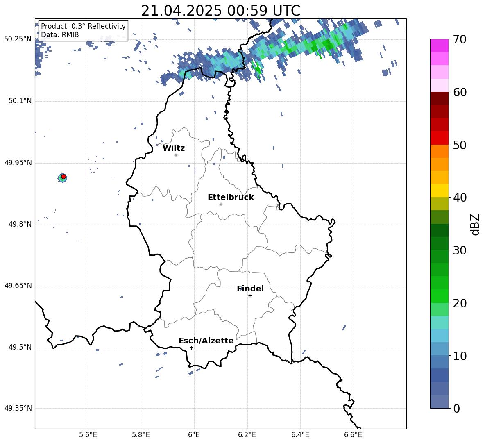Click the 49.95°N latitude label
This screenshot has height=443, width=485.
point(18,162)
